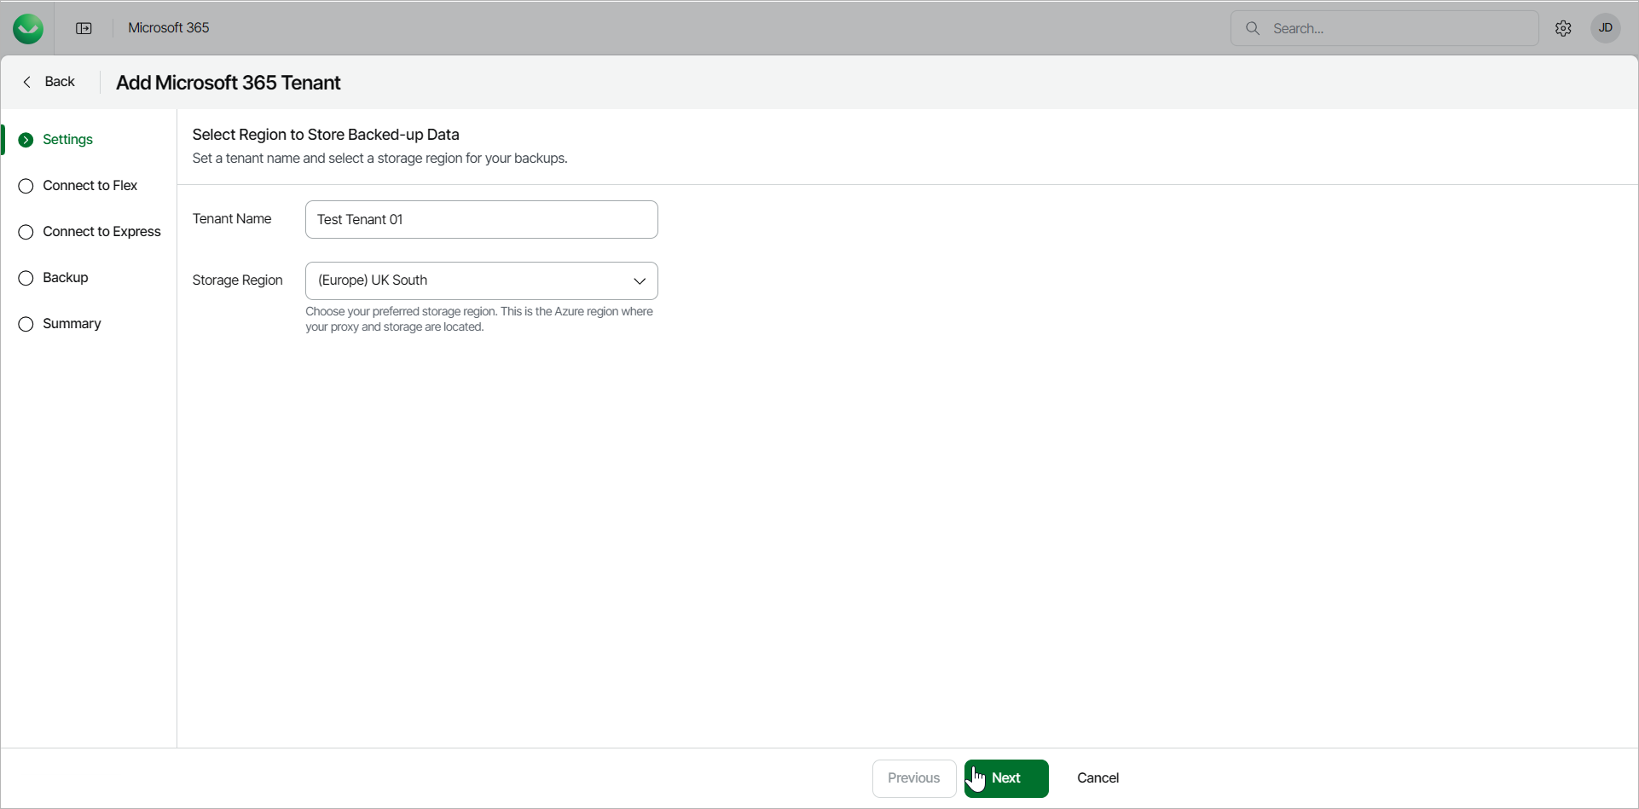Image resolution: width=1639 pixels, height=809 pixels.
Task: Click the green Settings step icon
Action: coord(26,140)
